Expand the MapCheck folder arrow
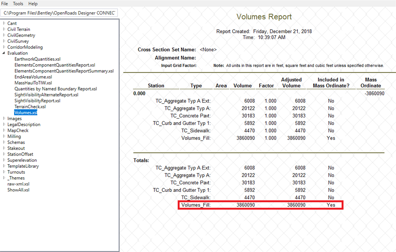This screenshot has width=396, height=252. point(4,130)
